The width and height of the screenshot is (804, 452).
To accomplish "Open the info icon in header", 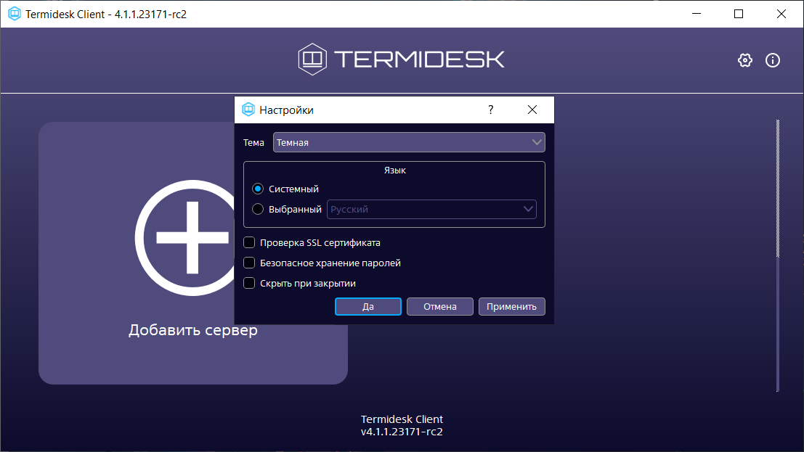I will point(773,60).
